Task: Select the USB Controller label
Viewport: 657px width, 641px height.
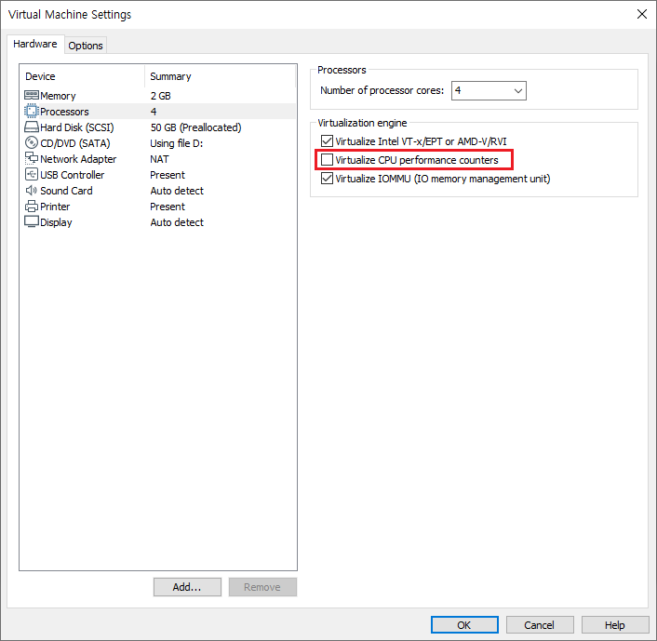Action: pos(72,175)
